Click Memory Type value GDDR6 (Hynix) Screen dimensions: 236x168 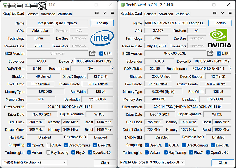[163, 92]
